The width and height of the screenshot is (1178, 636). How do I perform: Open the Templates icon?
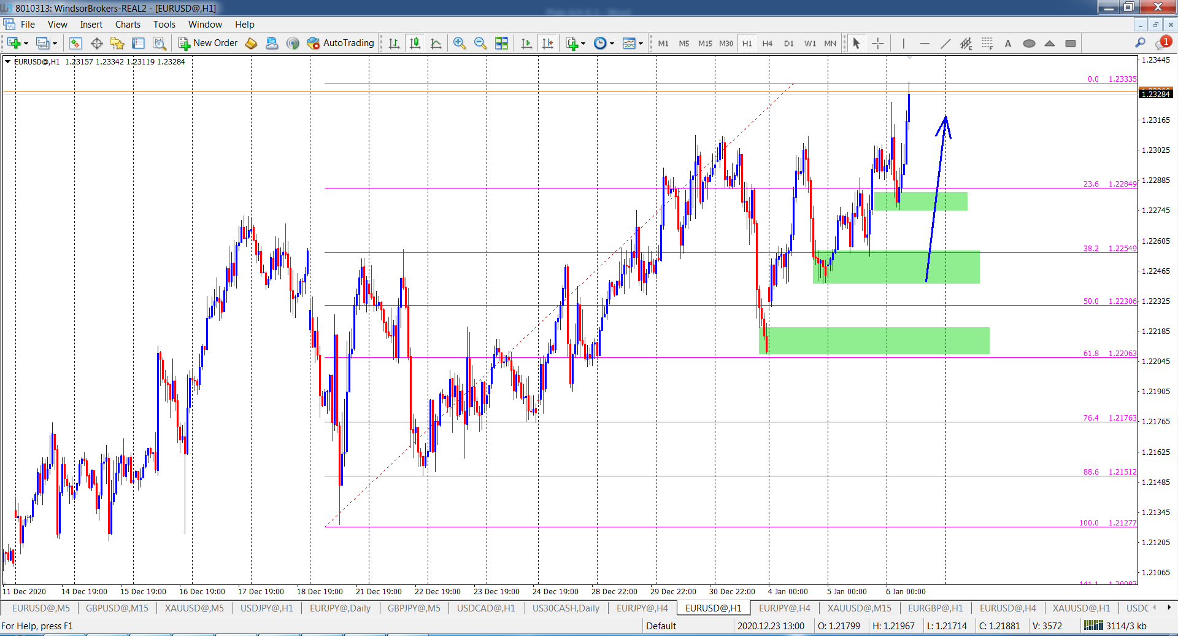click(x=629, y=43)
